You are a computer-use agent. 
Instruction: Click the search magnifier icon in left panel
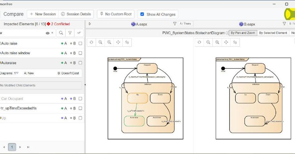pyautogui.click(x=61, y=33)
